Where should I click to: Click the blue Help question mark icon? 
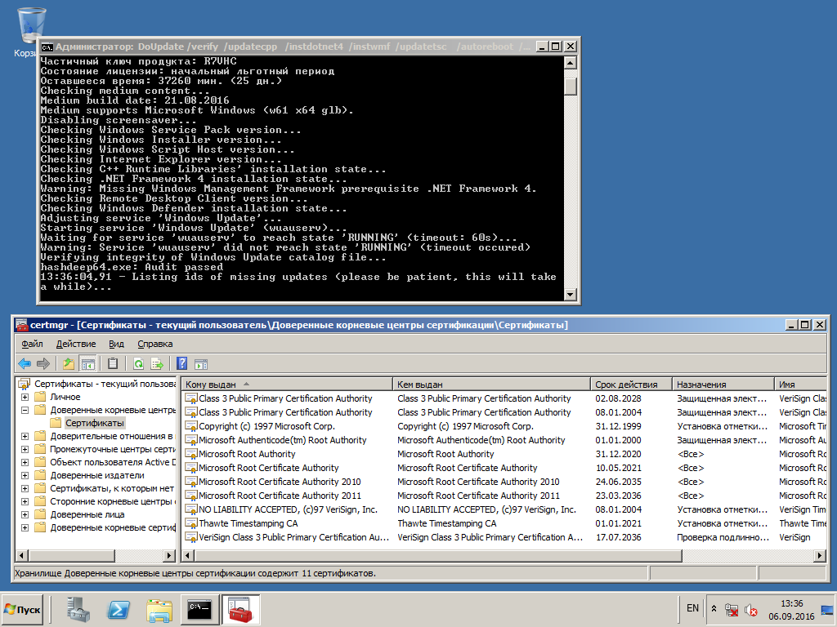click(x=182, y=363)
